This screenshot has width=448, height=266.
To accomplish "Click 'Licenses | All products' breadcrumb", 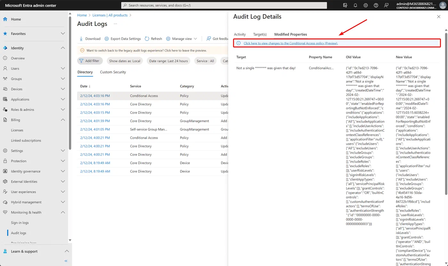I will 110,15.
